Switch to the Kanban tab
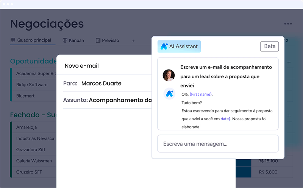Screen dimensions: 303x188 tap(77, 40)
